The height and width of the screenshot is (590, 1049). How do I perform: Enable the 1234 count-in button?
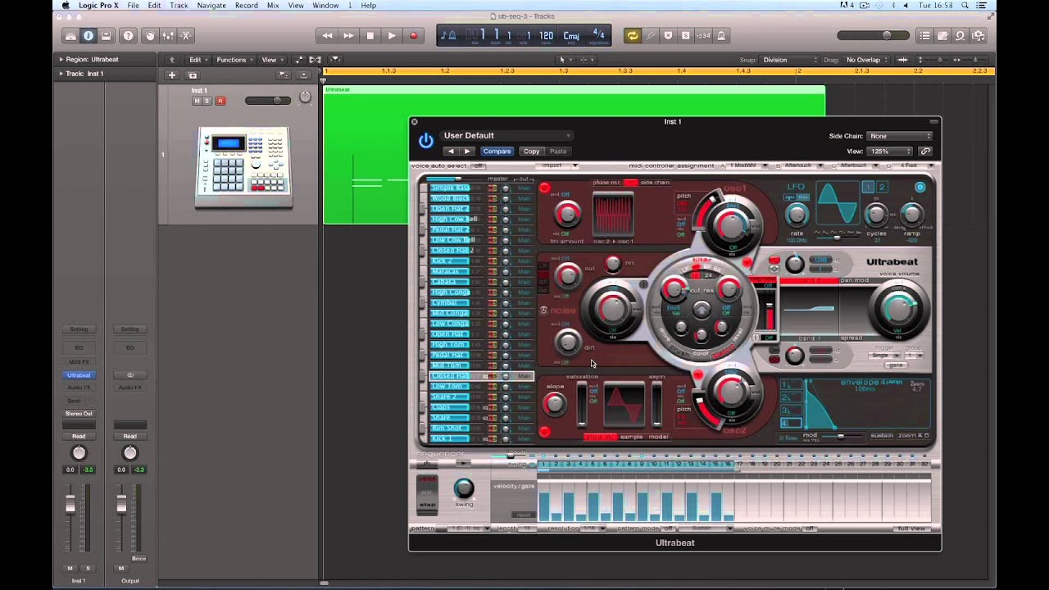click(x=703, y=36)
